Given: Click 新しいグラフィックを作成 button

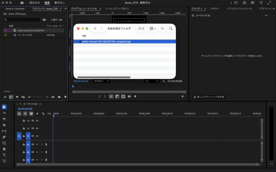Looking at the screenshot, I should (x=209, y=97).
